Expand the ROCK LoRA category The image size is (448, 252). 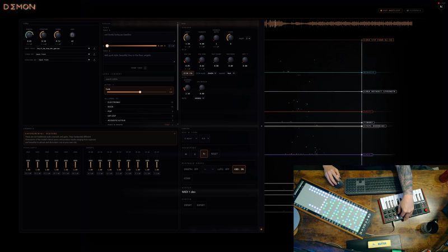pos(139,107)
